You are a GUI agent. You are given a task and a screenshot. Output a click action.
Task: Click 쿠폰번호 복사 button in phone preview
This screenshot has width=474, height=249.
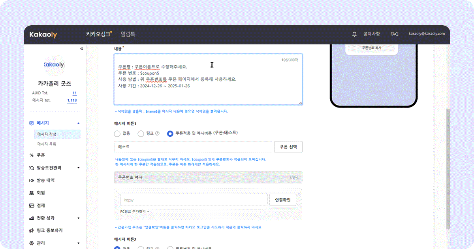[371, 47]
